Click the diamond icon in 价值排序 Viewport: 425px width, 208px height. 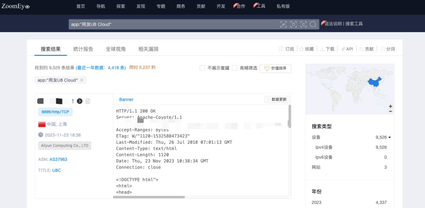[x=267, y=68]
